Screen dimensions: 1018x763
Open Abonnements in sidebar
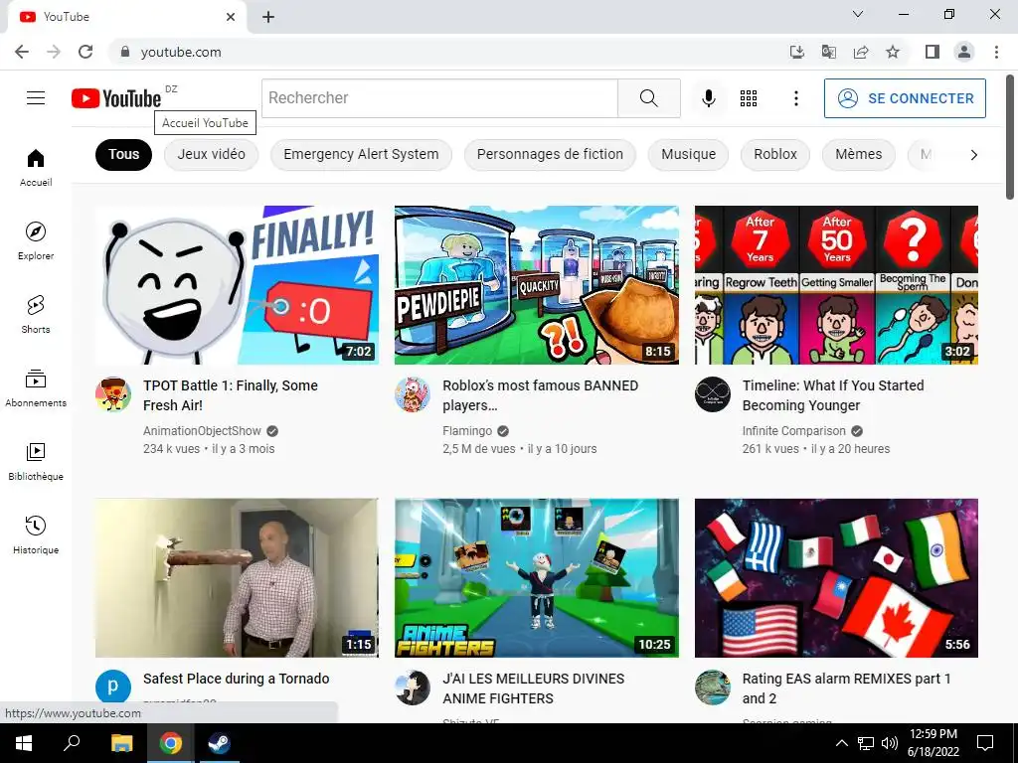[36, 388]
